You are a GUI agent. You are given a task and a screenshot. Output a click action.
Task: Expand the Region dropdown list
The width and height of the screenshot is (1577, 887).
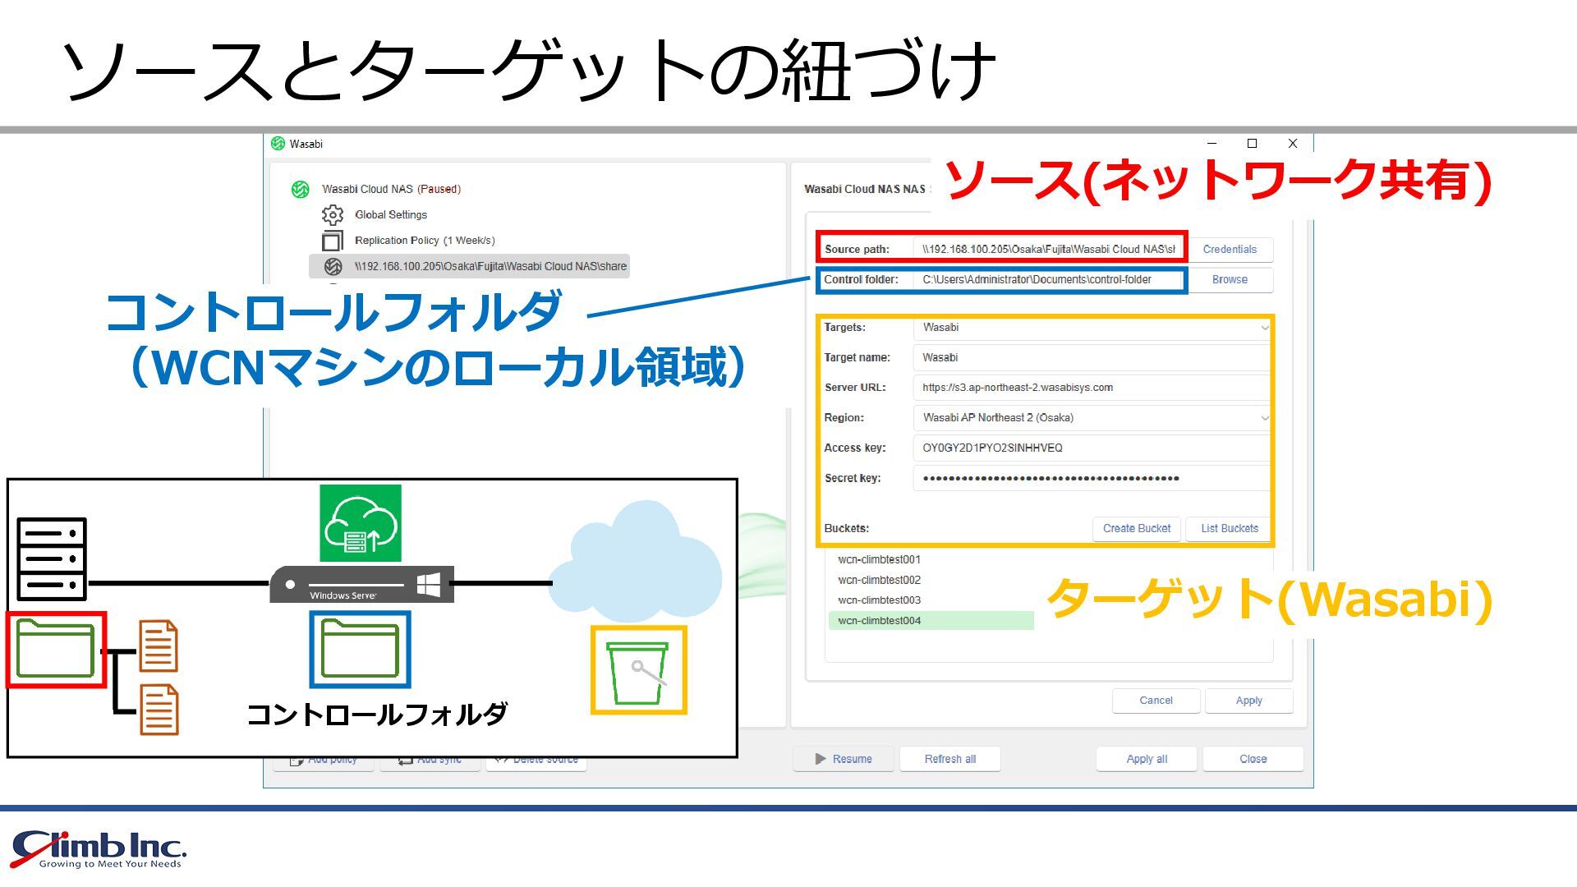point(1264,418)
